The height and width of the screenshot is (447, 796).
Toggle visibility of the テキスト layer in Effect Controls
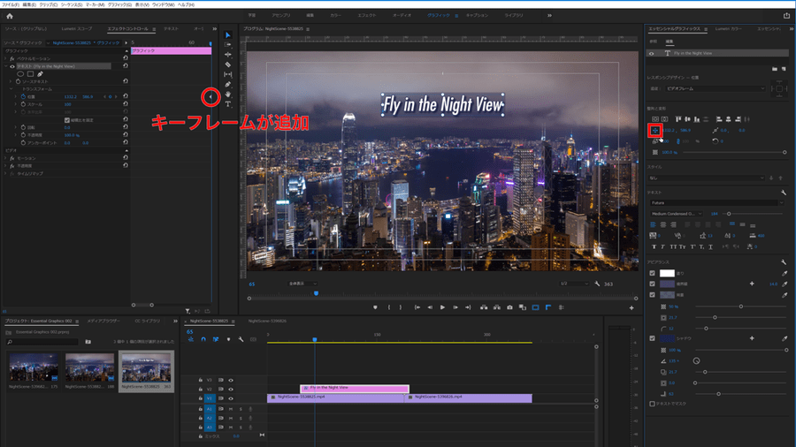point(12,66)
